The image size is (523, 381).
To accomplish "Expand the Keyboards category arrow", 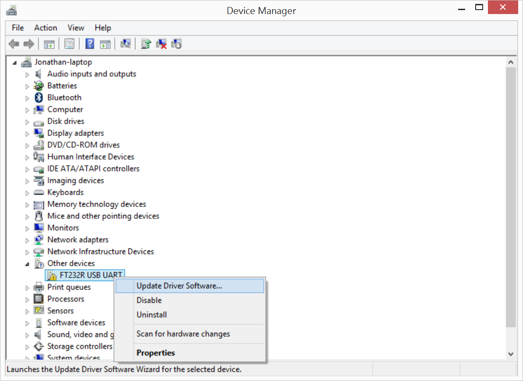I will coord(27,193).
